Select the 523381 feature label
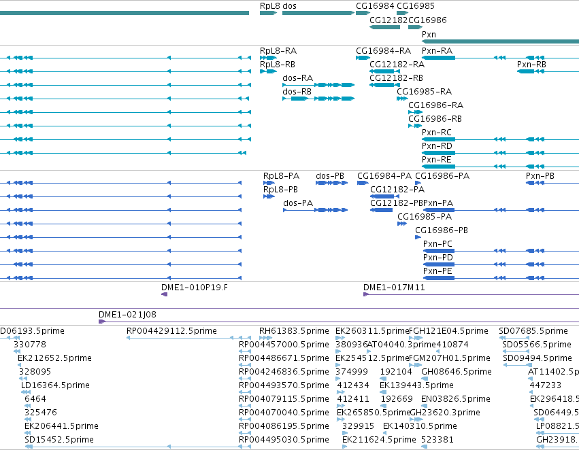579x450 pixels. (437, 440)
